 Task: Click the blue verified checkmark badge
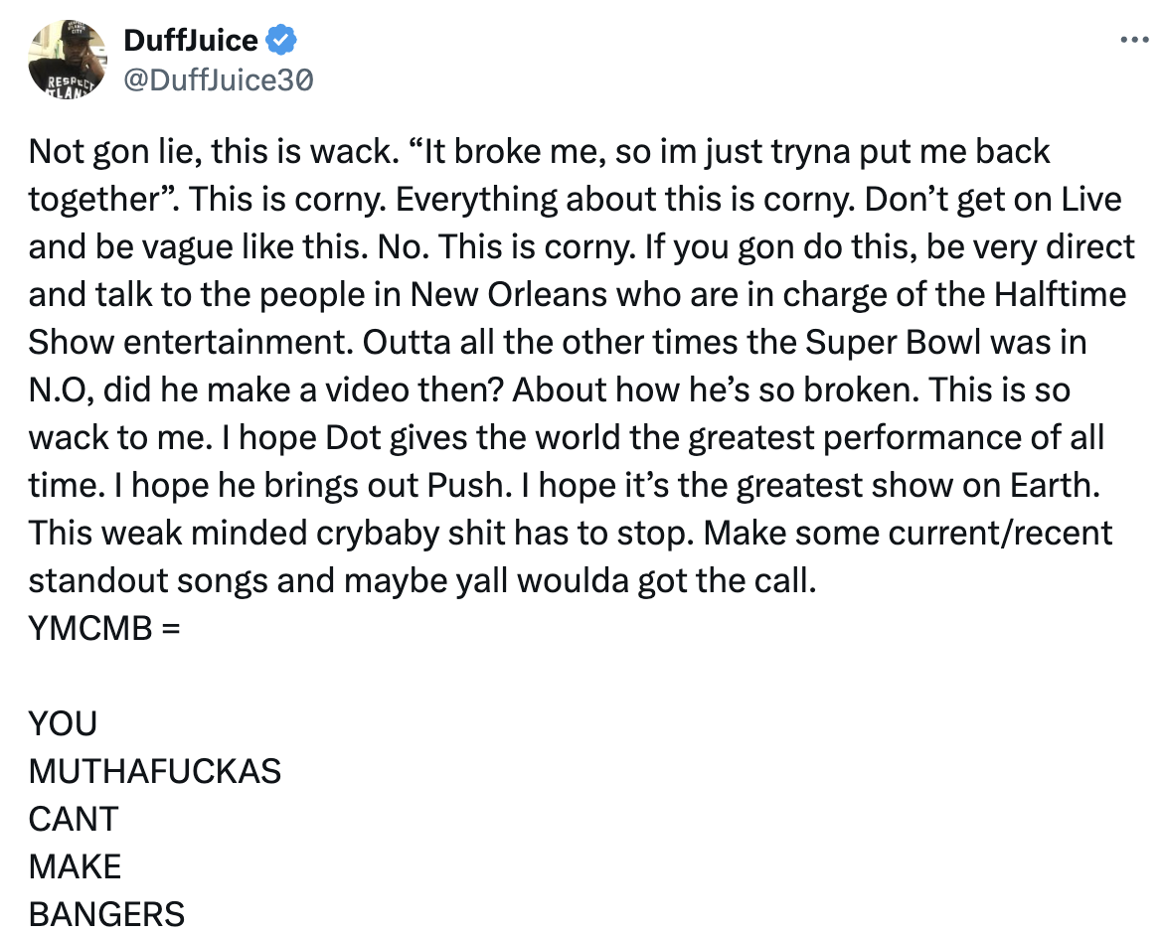(281, 40)
